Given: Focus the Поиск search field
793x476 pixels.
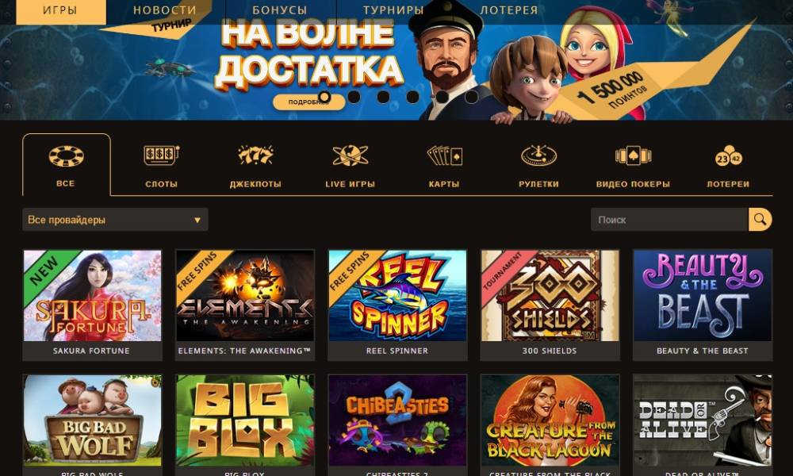Looking at the screenshot, I should [x=669, y=220].
